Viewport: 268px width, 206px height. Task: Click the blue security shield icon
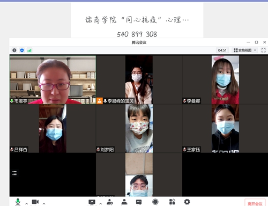[x=22, y=50]
